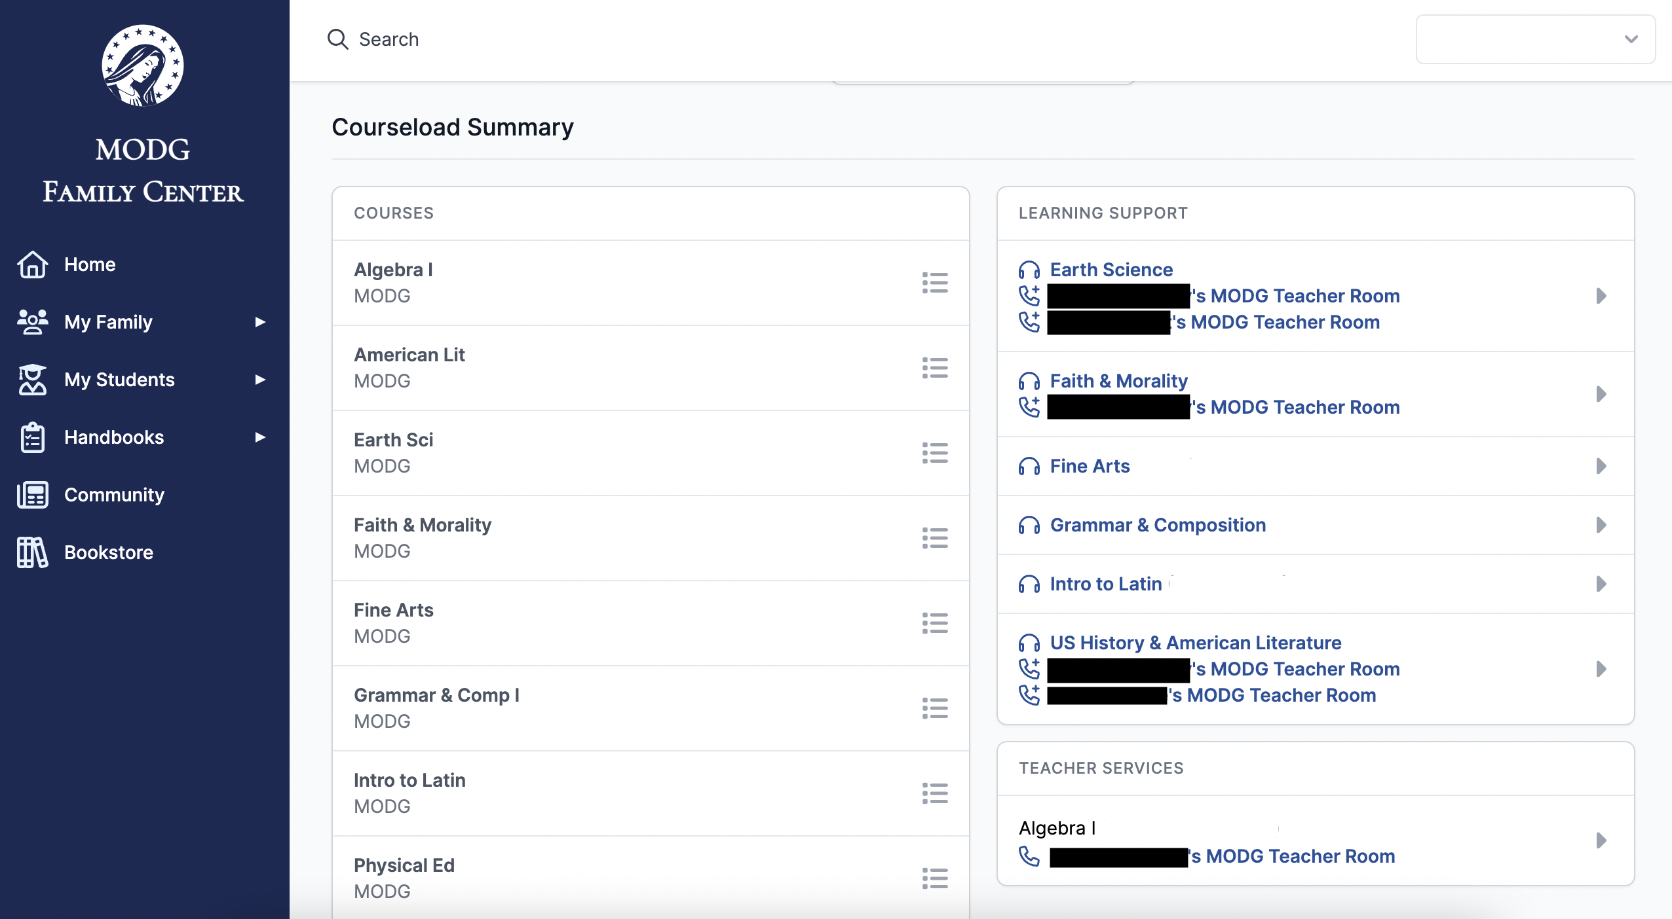Open the Earth Science support link

1111,270
